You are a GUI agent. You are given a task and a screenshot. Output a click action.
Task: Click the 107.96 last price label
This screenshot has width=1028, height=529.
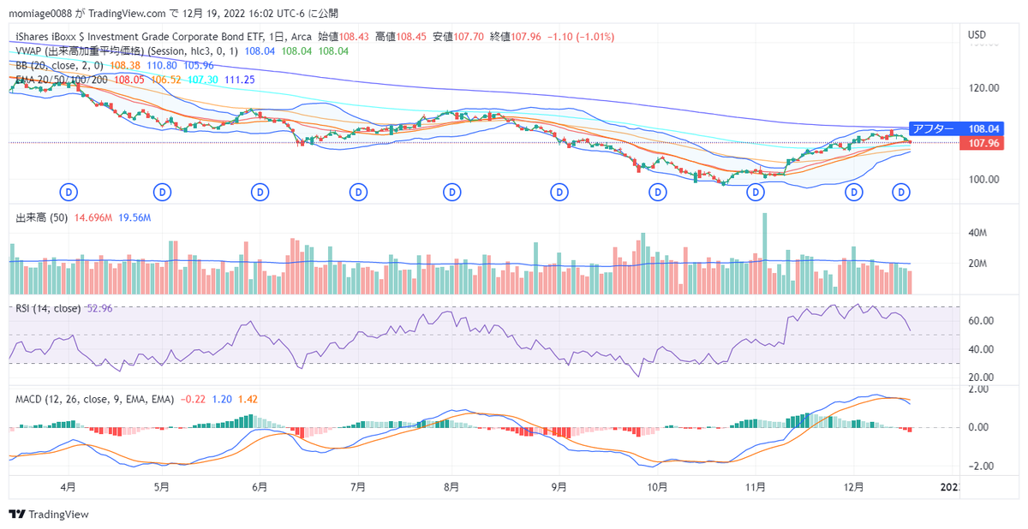tap(983, 143)
